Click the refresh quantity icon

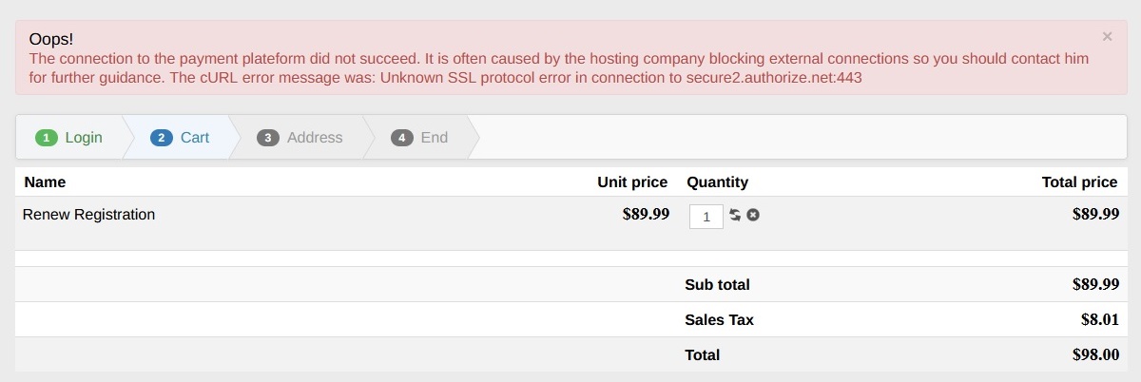(x=735, y=216)
